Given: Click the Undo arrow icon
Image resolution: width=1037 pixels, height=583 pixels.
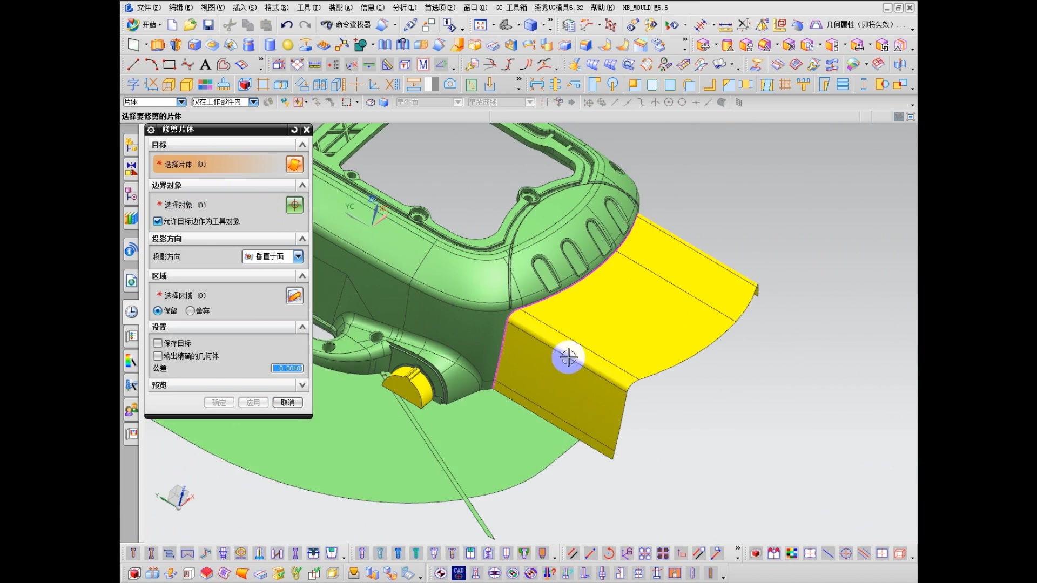Looking at the screenshot, I should [x=287, y=25].
